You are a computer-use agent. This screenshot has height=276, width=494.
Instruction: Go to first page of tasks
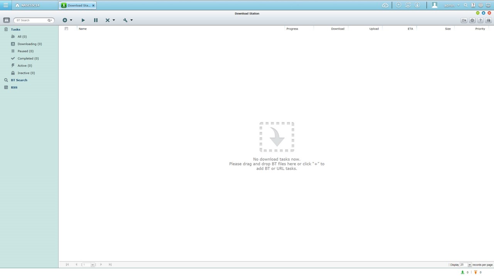tap(67, 264)
